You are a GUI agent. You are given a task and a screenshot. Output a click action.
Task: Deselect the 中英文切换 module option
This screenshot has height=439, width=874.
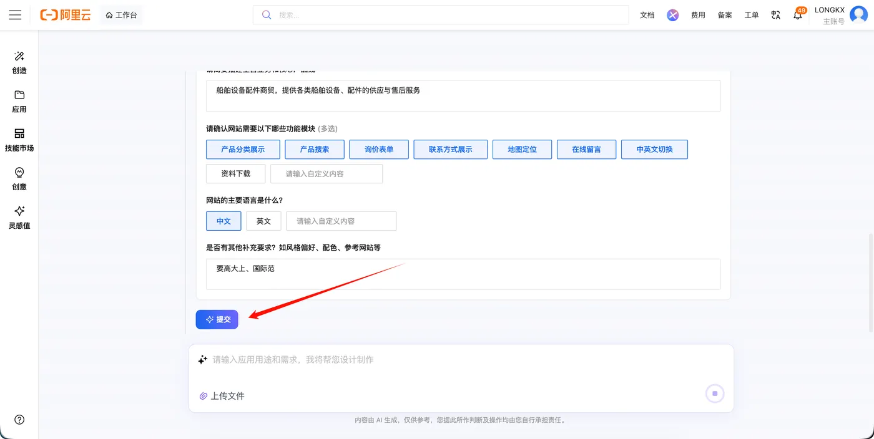click(x=654, y=150)
